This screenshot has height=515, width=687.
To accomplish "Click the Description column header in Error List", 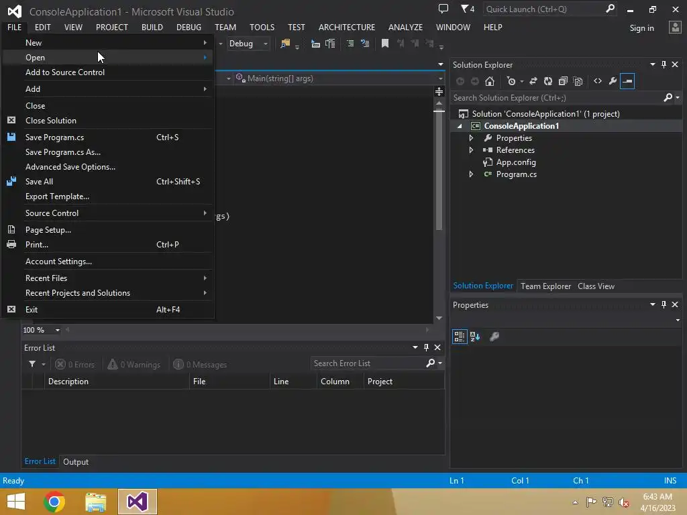I will click(x=117, y=382).
